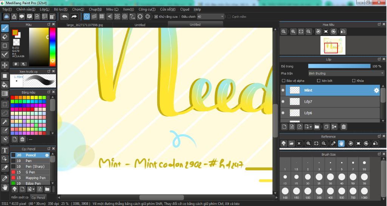
Task: Hide the Lớp7 layer
Action: 283,101
